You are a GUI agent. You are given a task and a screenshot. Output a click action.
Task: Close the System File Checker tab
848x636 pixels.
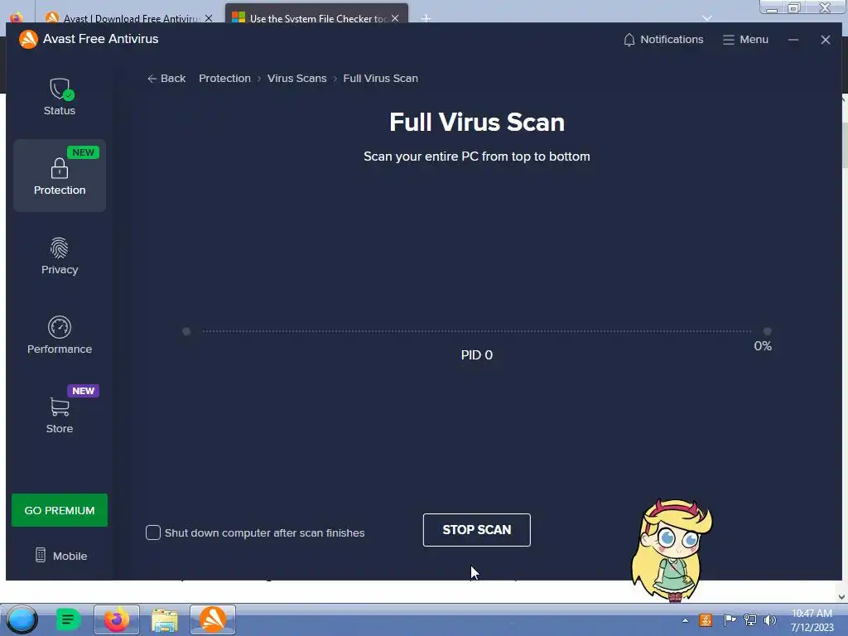click(x=395, y=18)
